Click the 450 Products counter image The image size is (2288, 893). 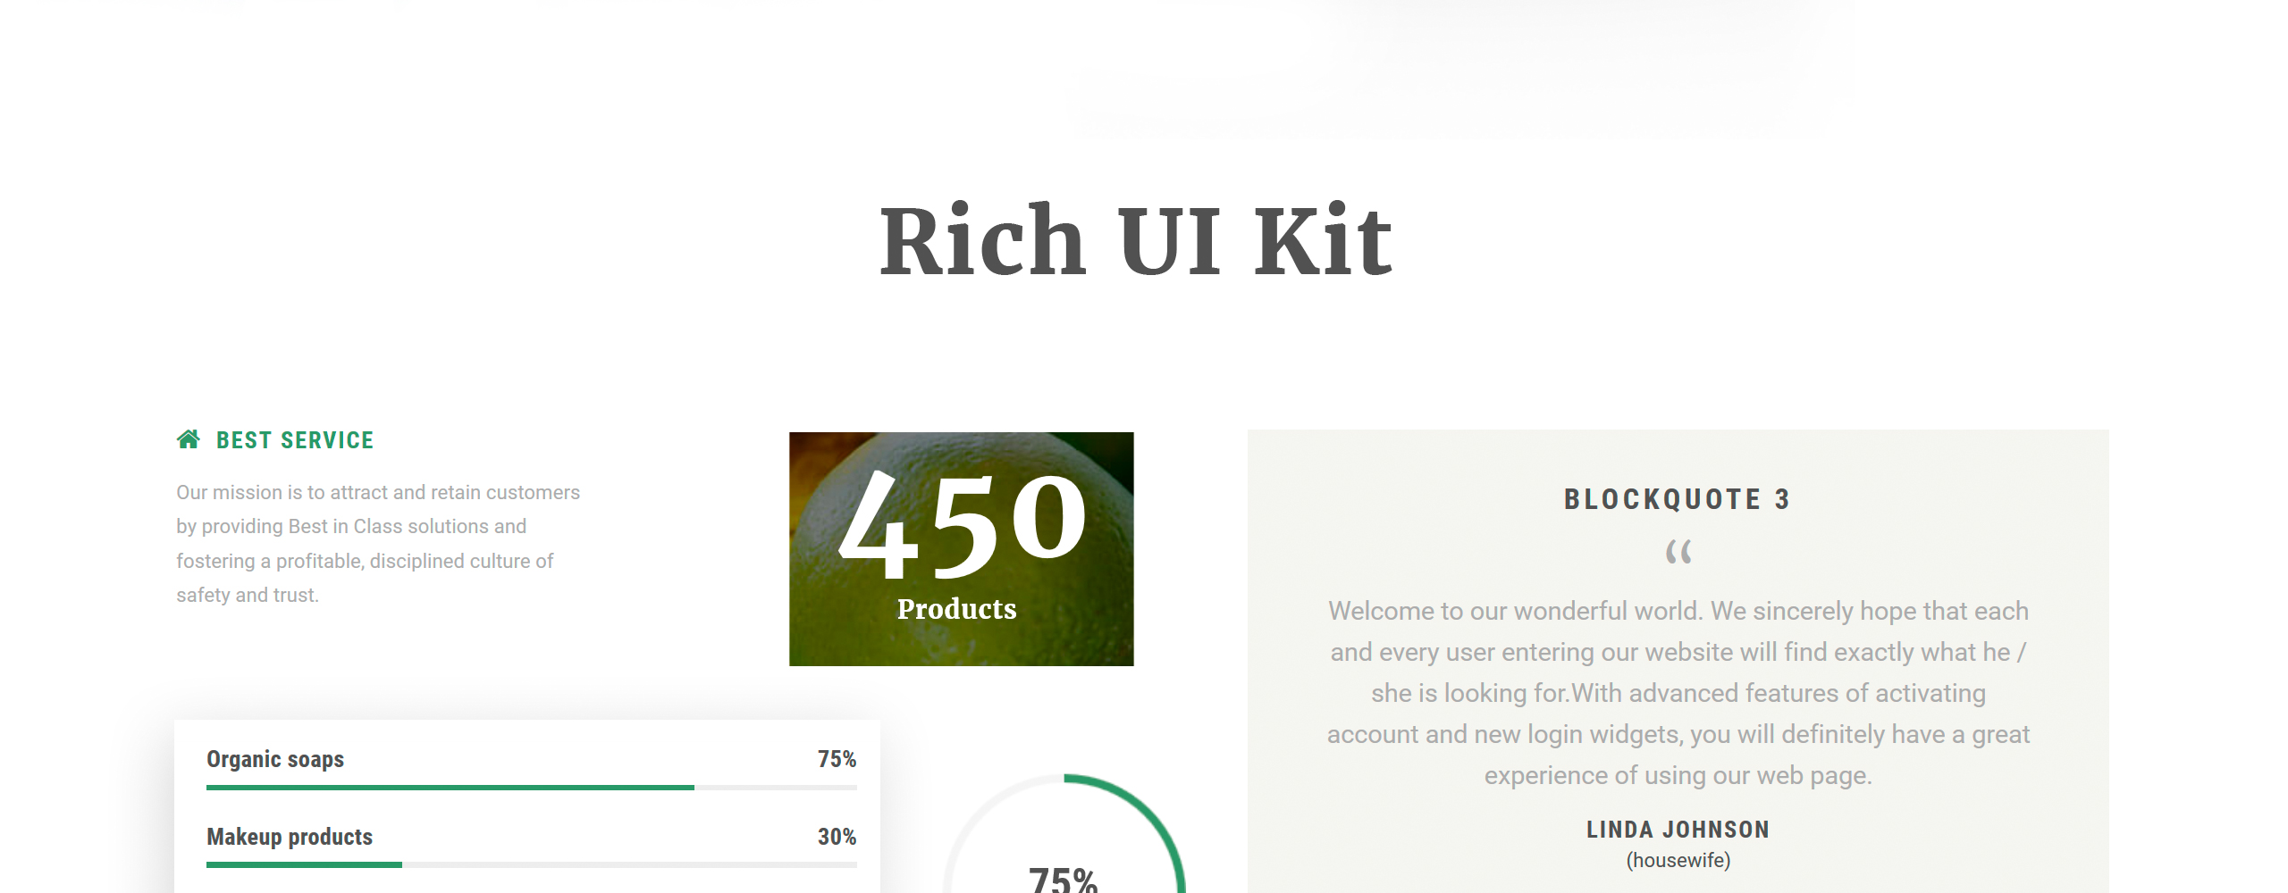click(x=961, y=549)
